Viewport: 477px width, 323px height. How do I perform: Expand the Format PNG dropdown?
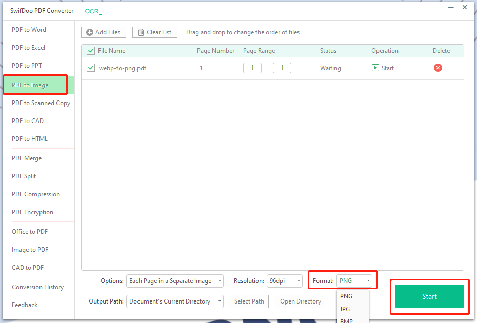[354, 281]
